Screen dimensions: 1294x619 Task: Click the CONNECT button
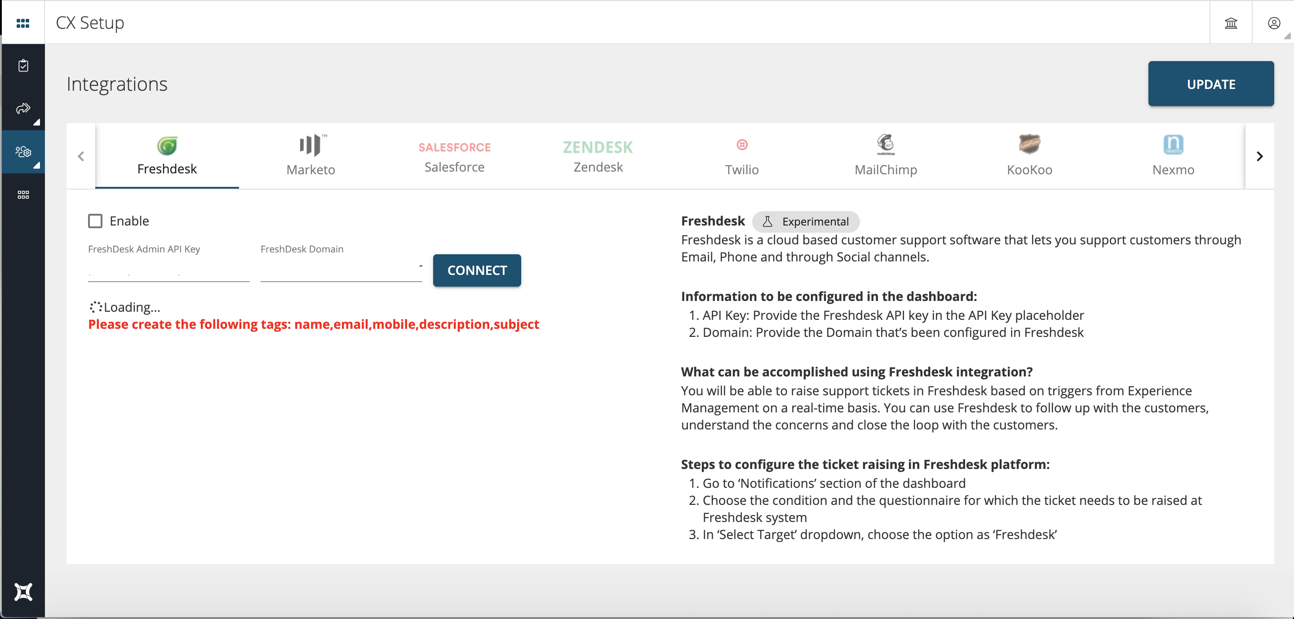click(477, 270)
